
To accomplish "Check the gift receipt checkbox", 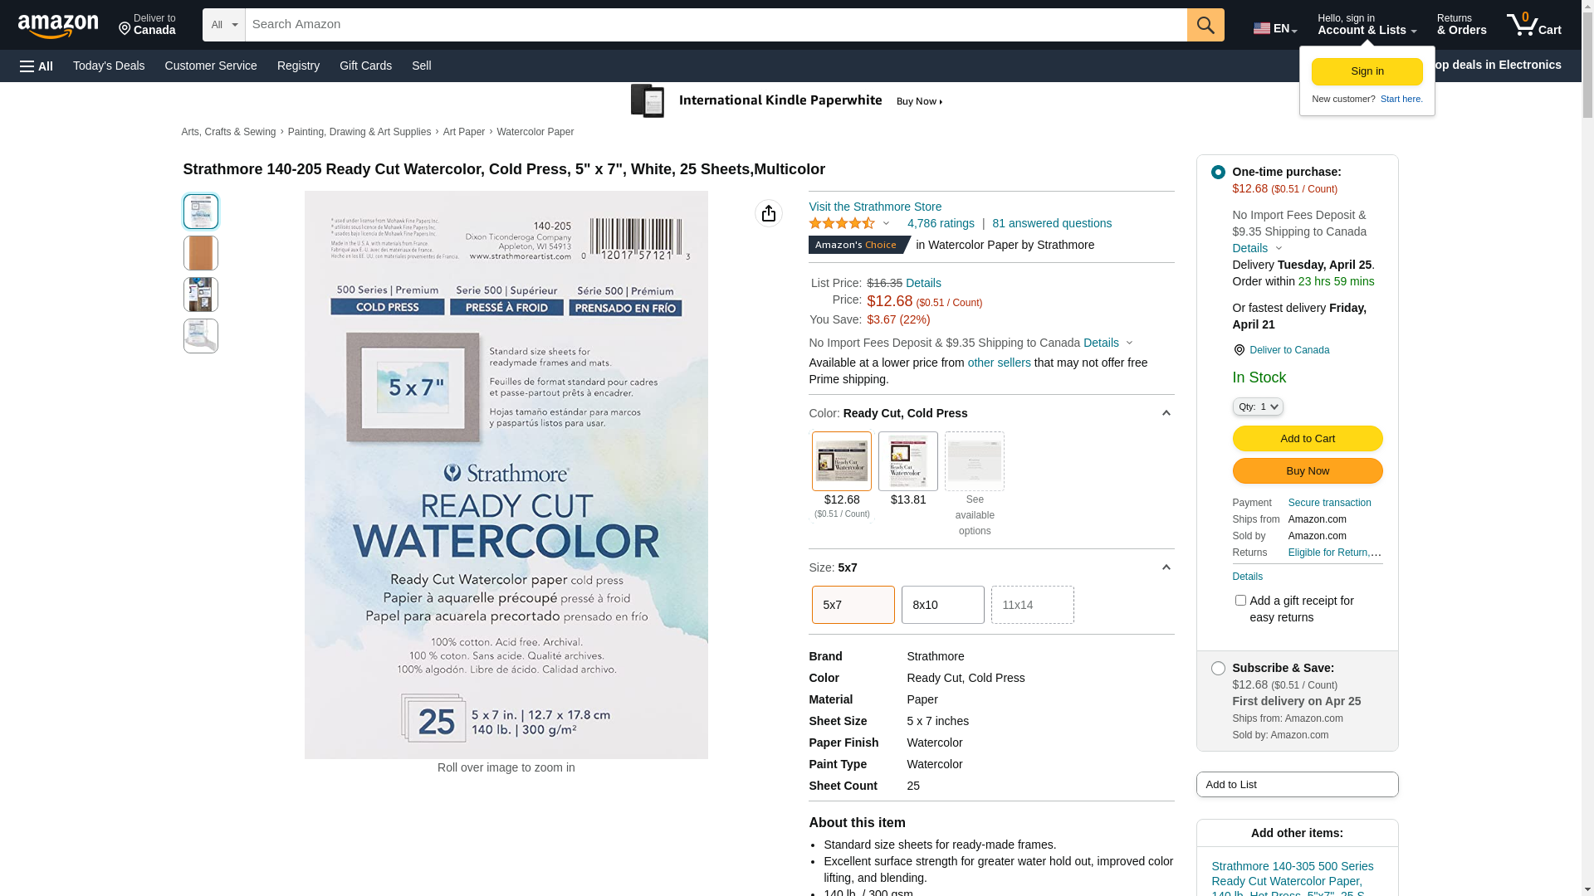I will click(1240, 600).
